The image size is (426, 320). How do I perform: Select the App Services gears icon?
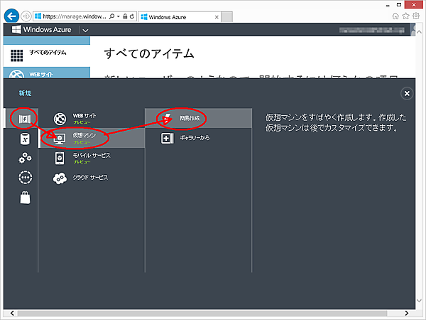(x=25, y=158)
